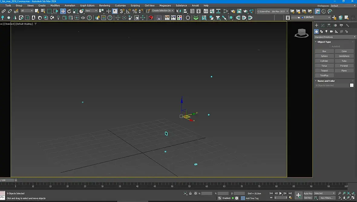357x202 pixels.
Task: Select the Move tool in main toolbar
Action: 63,11
